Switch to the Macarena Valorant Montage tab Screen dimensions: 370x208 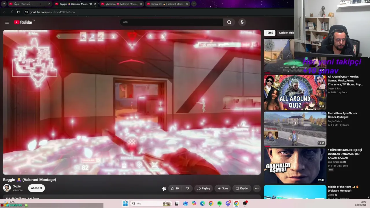pos(121,4)
